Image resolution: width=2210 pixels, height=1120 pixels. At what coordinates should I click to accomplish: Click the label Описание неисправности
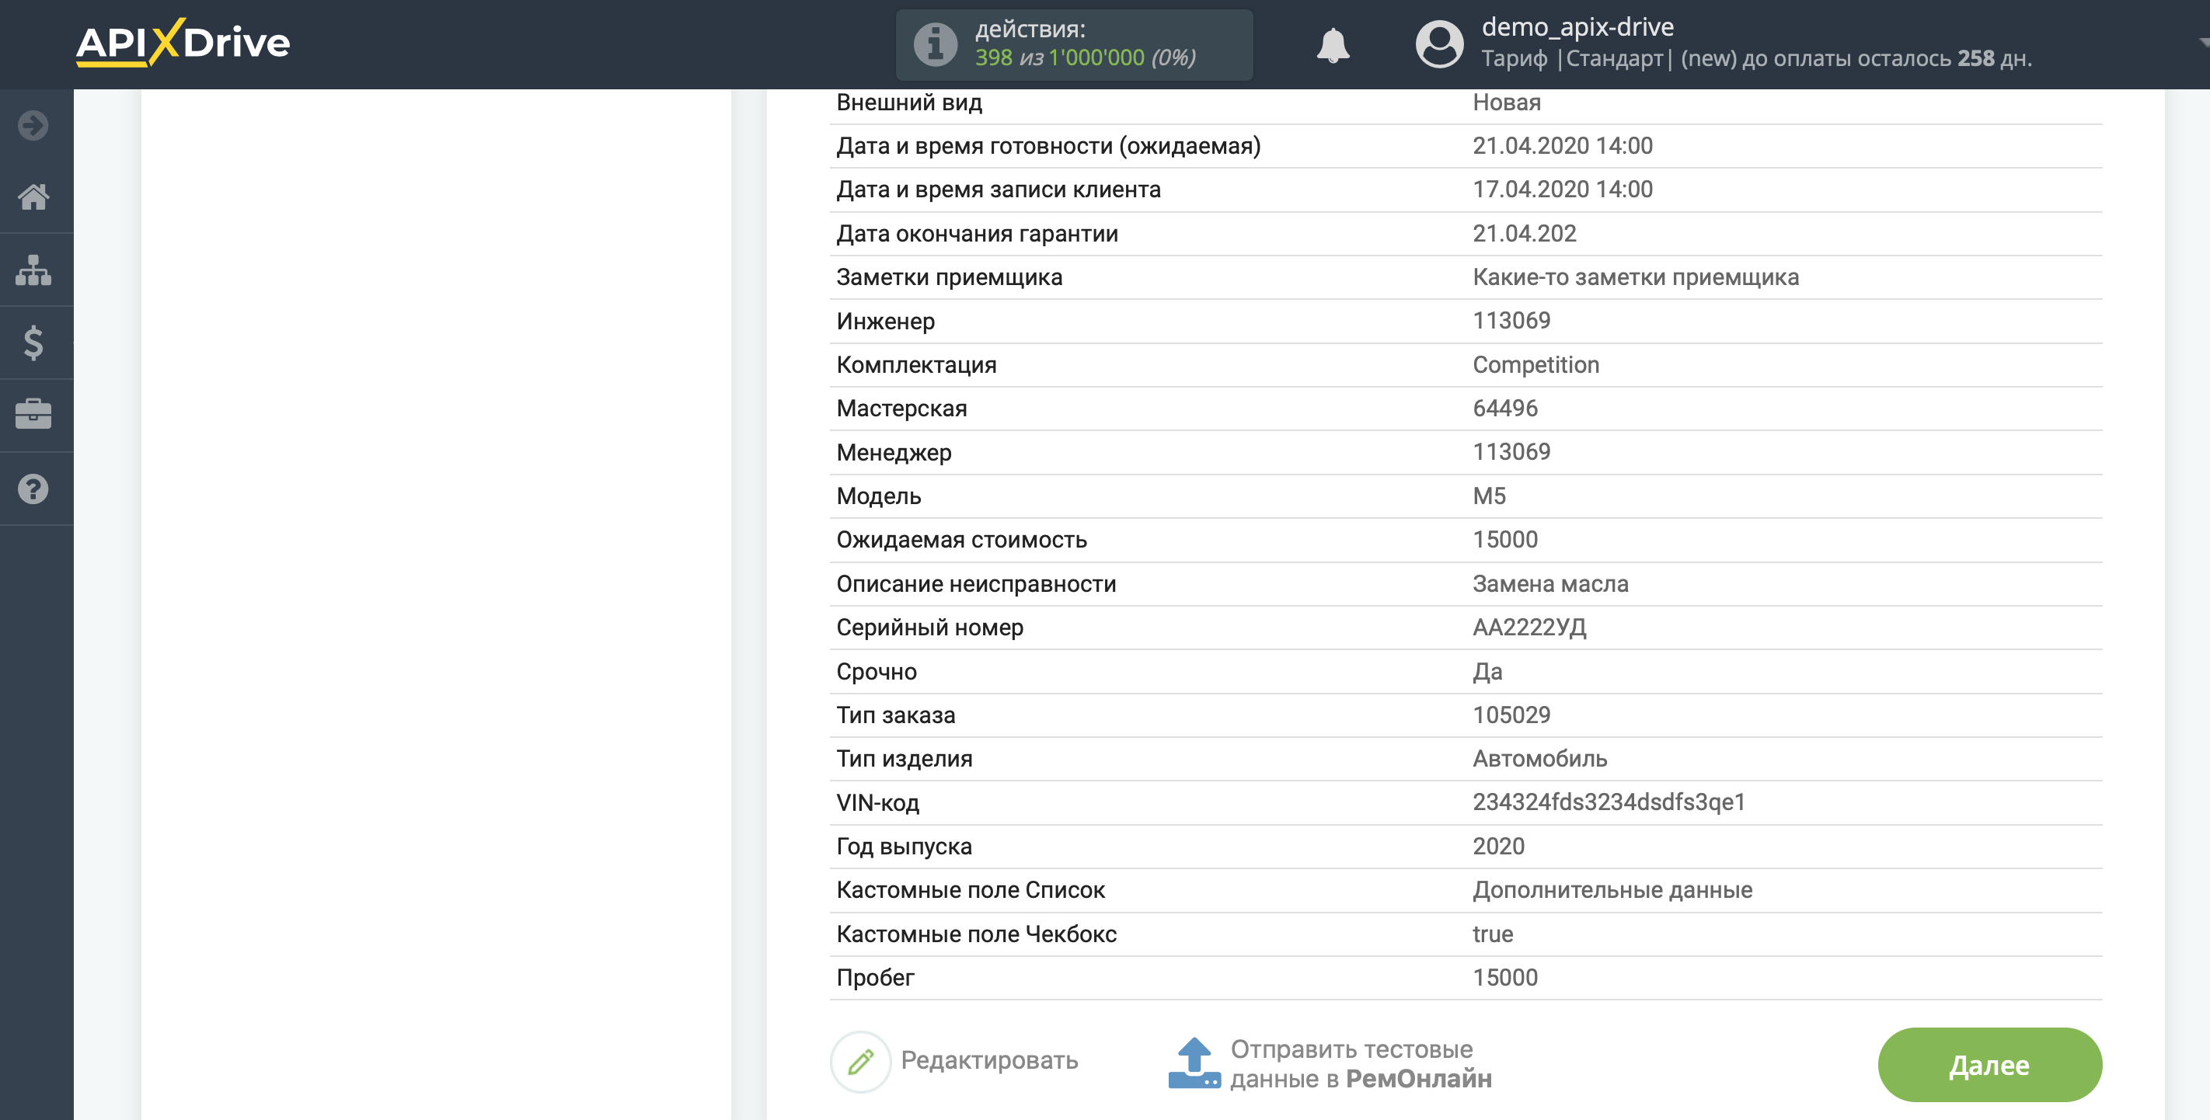pos(976,584)
